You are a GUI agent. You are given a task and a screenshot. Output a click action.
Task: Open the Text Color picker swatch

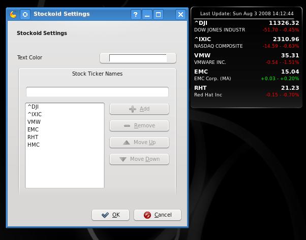coord(138,58)
